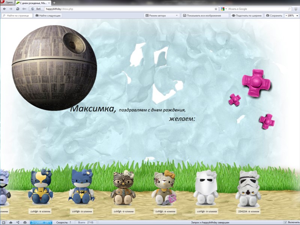This screenshot has height=225, width=300.
Task: Bookmark page with the star icon
Action: tap(216, 9)
